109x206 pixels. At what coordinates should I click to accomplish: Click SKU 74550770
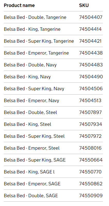tap(90, 172)
